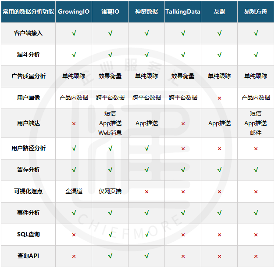
Task: Select the 用户画像 row label
Action: (28, 98)
